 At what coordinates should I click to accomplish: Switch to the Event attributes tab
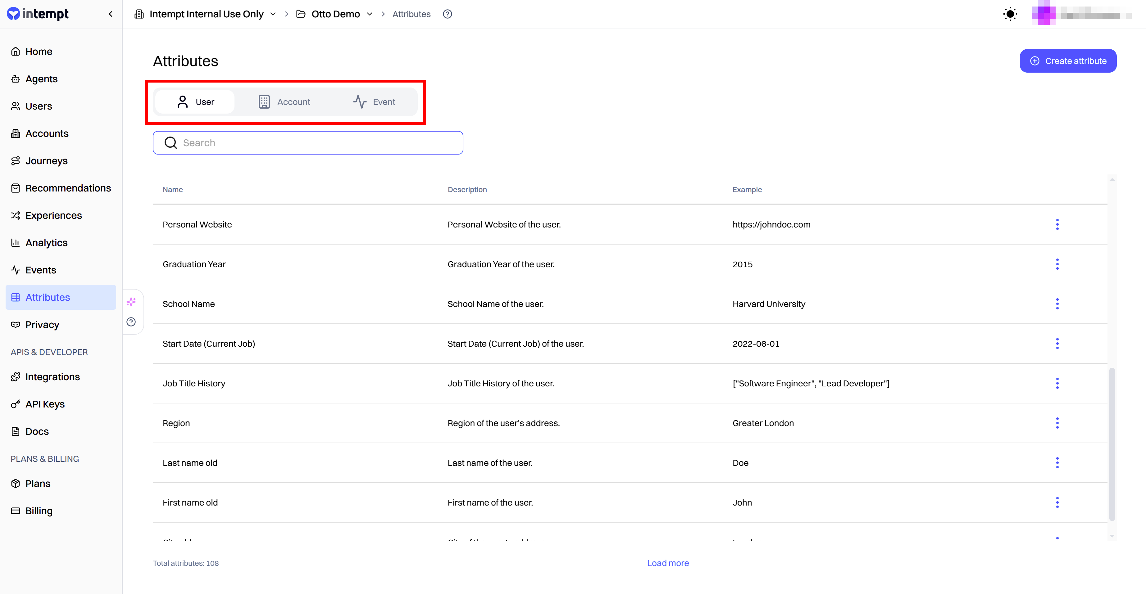(x=374, y=102)
